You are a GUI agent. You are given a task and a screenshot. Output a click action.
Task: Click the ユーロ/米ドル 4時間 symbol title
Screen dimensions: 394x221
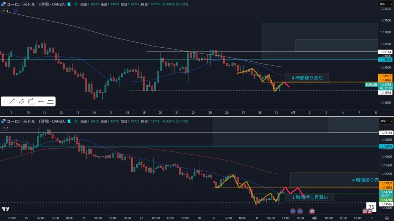pos(35,4)
